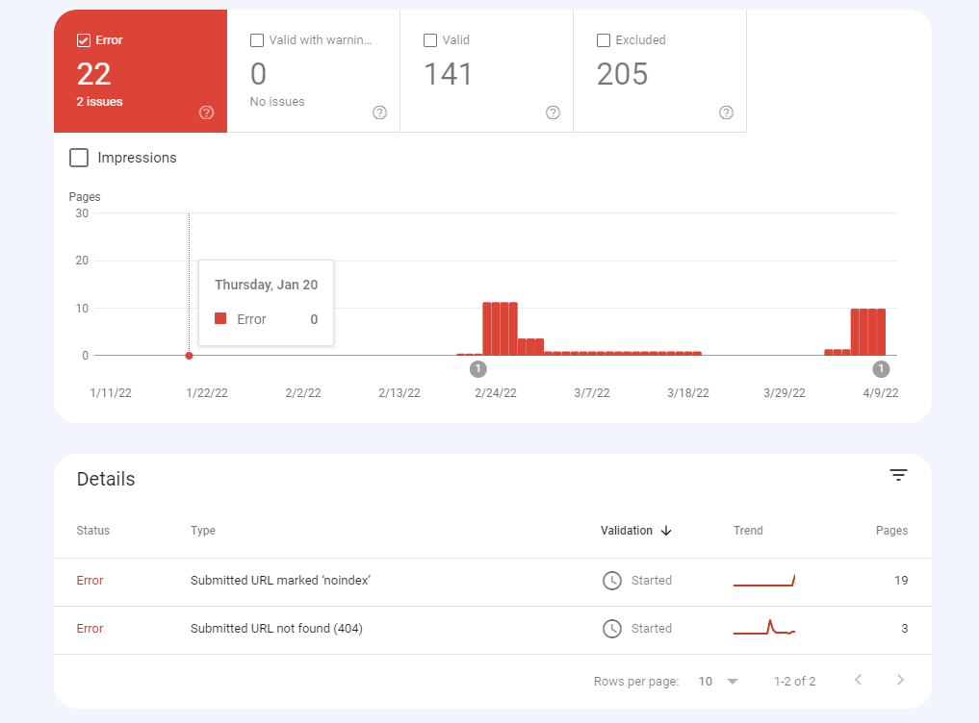Uncheck the Error checkbox
Image resolution: width=979 pixels, height=723 pixels.
click(84, 40)
